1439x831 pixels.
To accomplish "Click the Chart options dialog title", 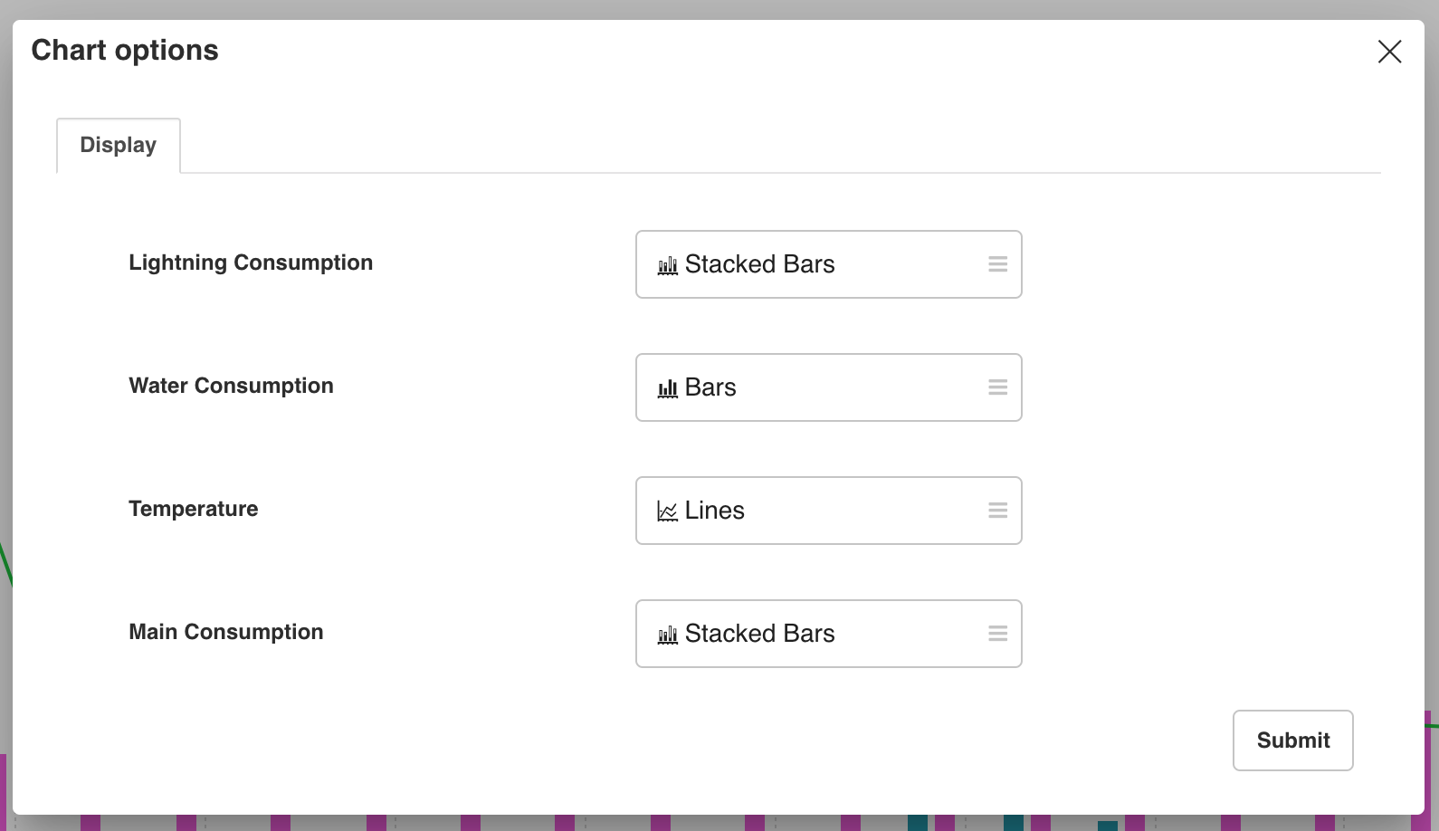I will (125, 50).
